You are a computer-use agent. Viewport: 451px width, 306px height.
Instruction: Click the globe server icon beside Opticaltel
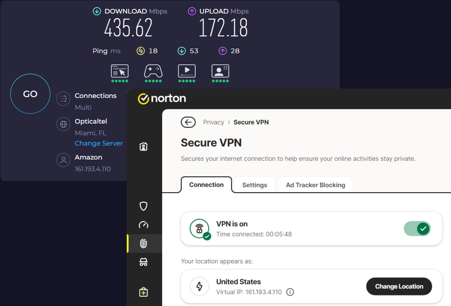click(x=63, y=124)
